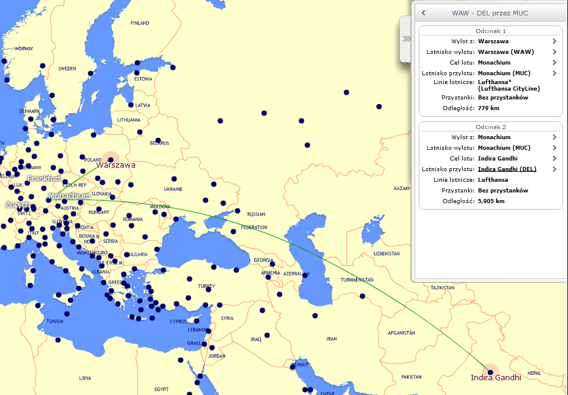The image size is (568, 395).
Task: Click the '779 km' distance value
Action: pyautogui.click(x=489, y=108)
